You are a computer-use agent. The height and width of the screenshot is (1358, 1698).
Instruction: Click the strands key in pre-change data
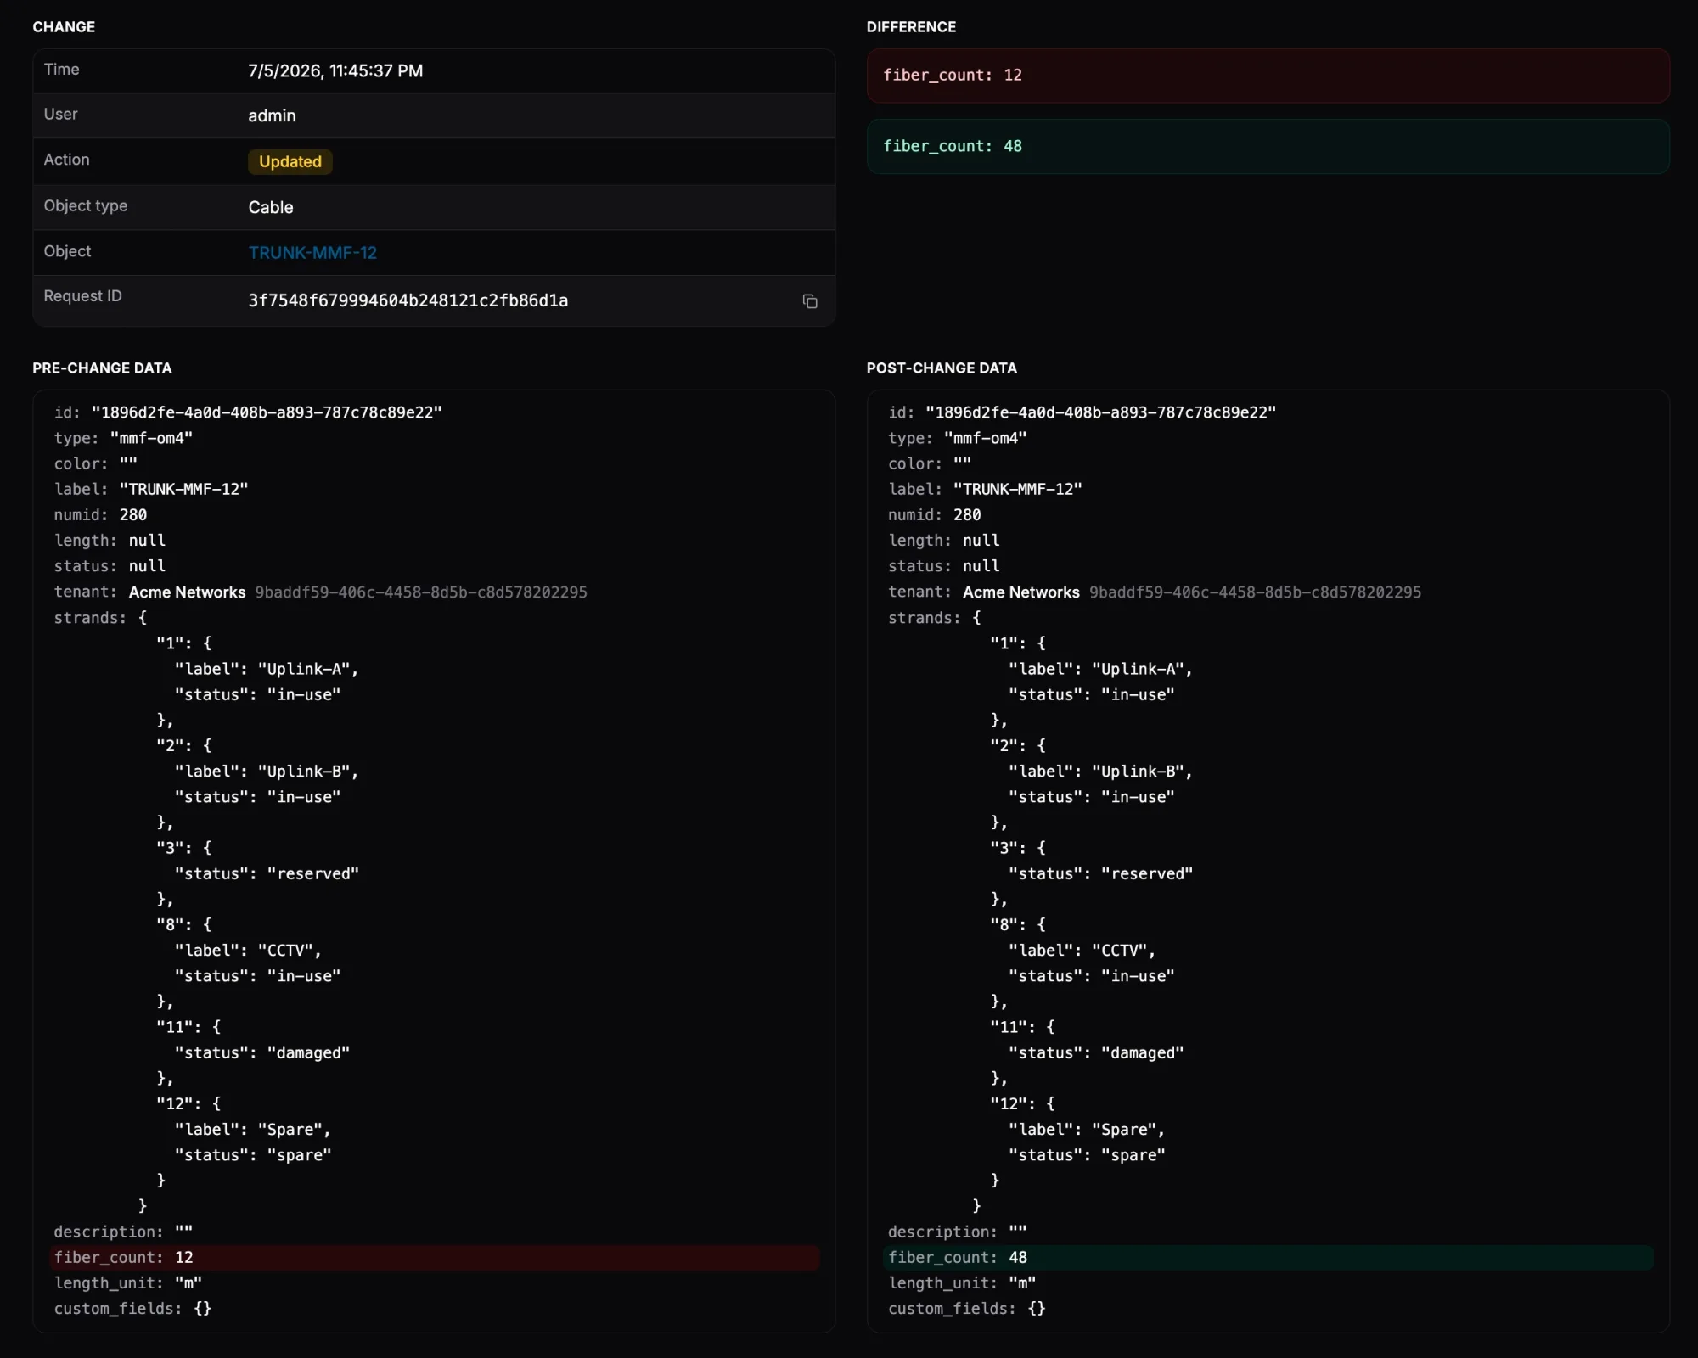click(89, 618)
